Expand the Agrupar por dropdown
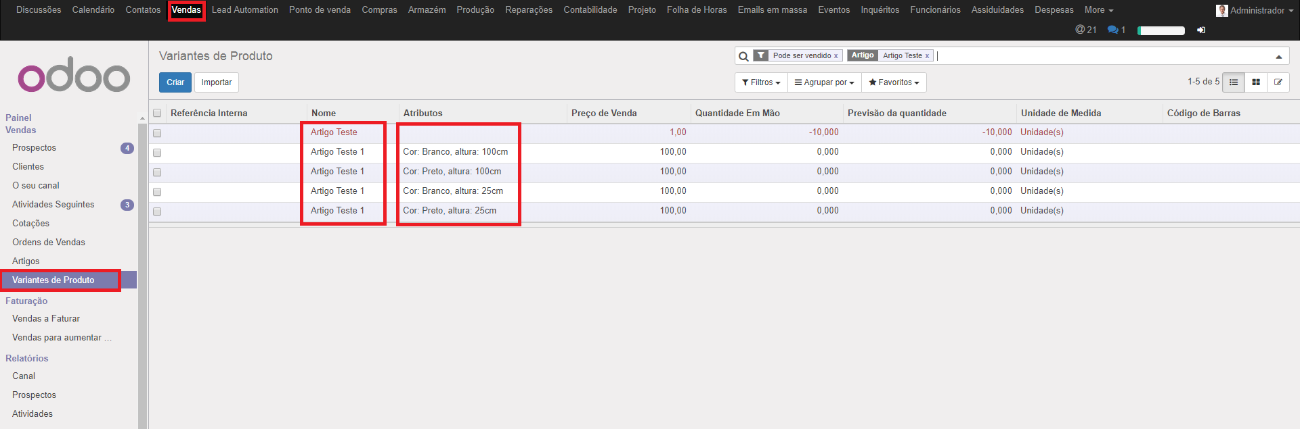The height and width of the screenshot is (429, 1300). [x=824, y=82]
